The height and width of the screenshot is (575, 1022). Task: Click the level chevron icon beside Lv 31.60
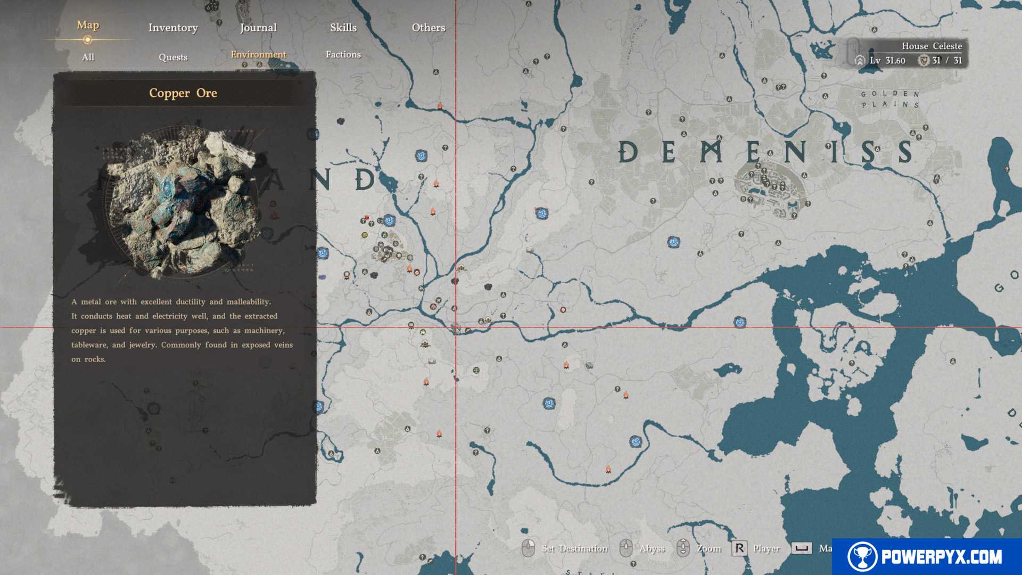pyautogui.click(x=860, y=61)
